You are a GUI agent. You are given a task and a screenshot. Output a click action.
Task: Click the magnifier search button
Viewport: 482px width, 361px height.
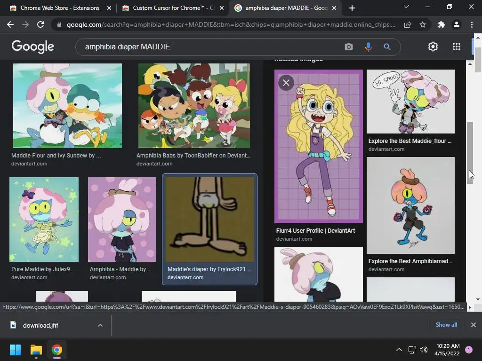387,47
